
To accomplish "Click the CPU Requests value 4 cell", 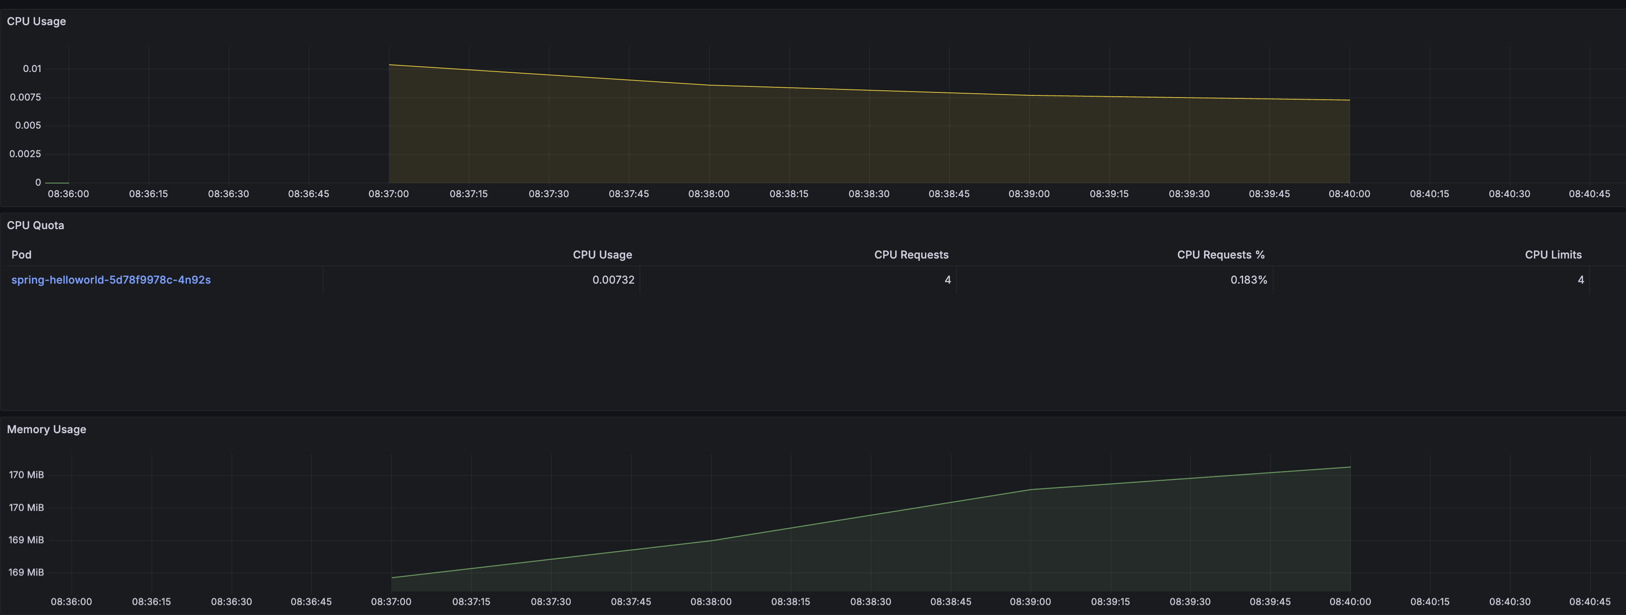I will tap(947, 280).
